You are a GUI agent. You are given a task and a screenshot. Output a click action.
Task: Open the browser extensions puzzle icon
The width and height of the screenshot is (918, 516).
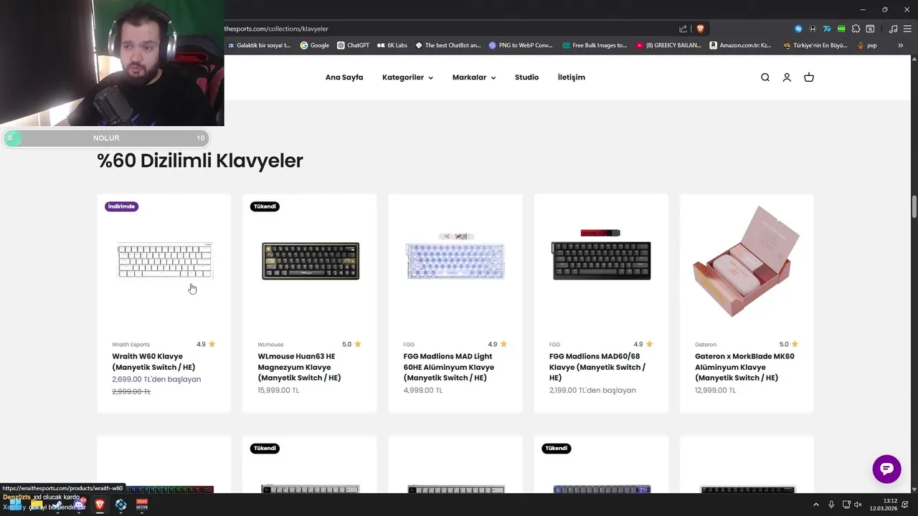[856, 29]
